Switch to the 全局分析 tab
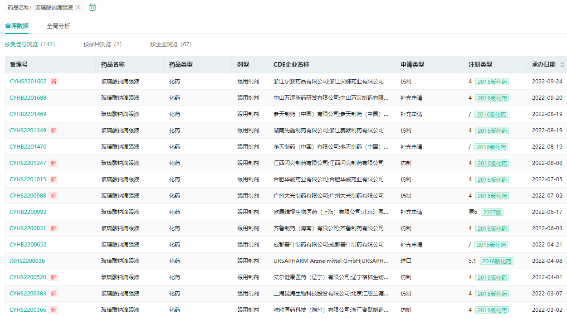Viewport: 567px width, 319px height. 59,26
